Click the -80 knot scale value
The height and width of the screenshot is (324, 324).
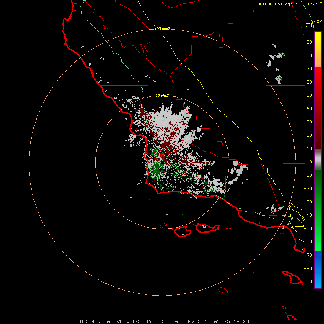point(308,269)
